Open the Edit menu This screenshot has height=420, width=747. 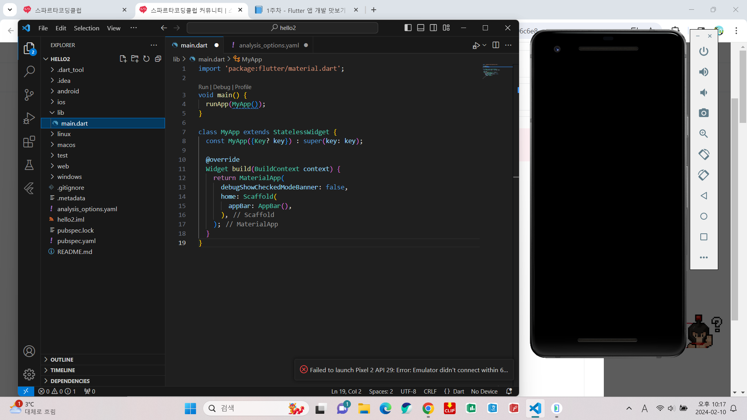(x=61, y=28)
